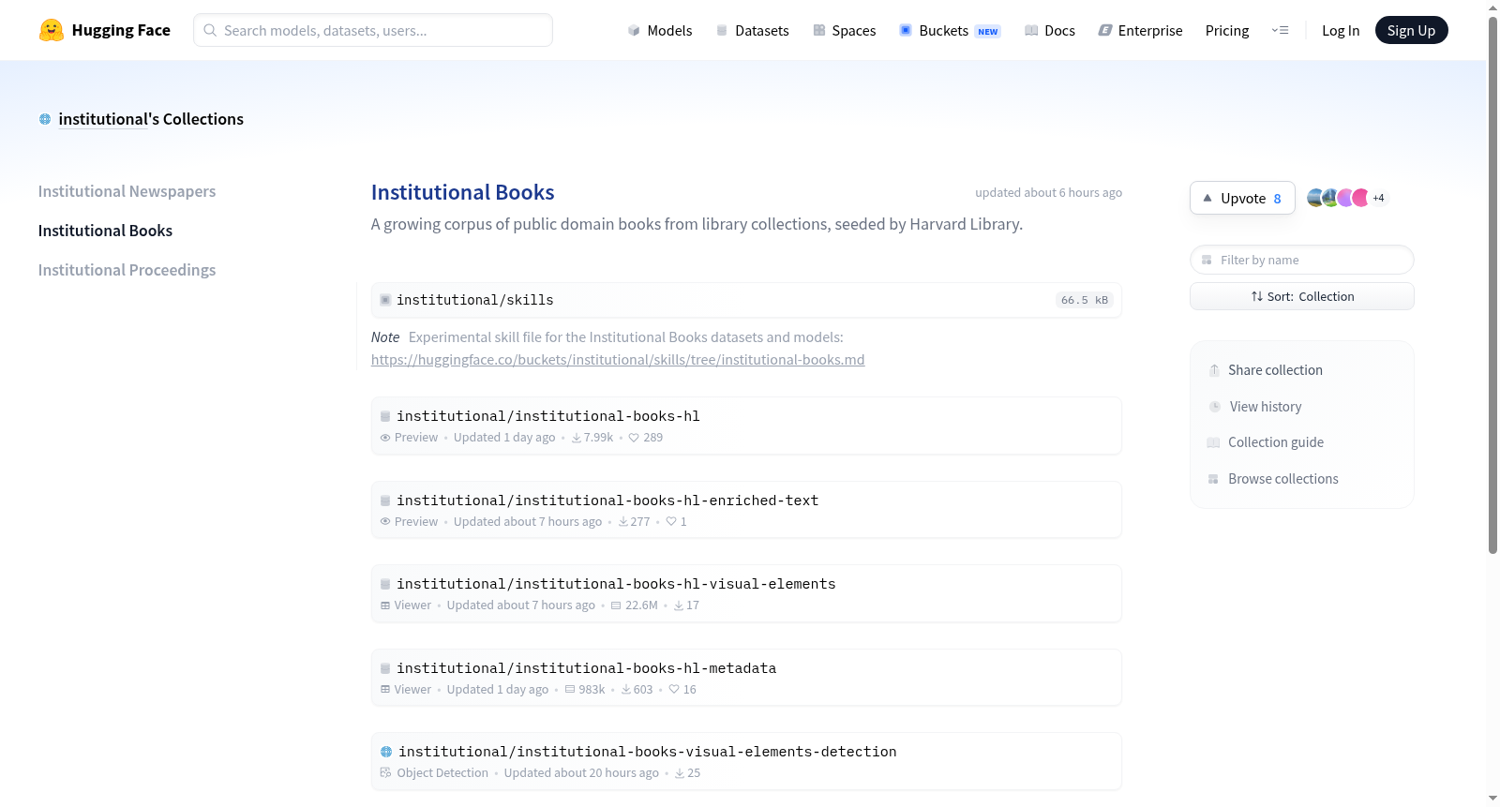This screenshot has width=1500, height=807.
Task: Click the filter icon in Filter by name
Action: point(1207,260)
